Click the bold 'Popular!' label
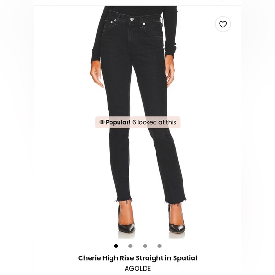275x275 pixels. click(118, 122)
